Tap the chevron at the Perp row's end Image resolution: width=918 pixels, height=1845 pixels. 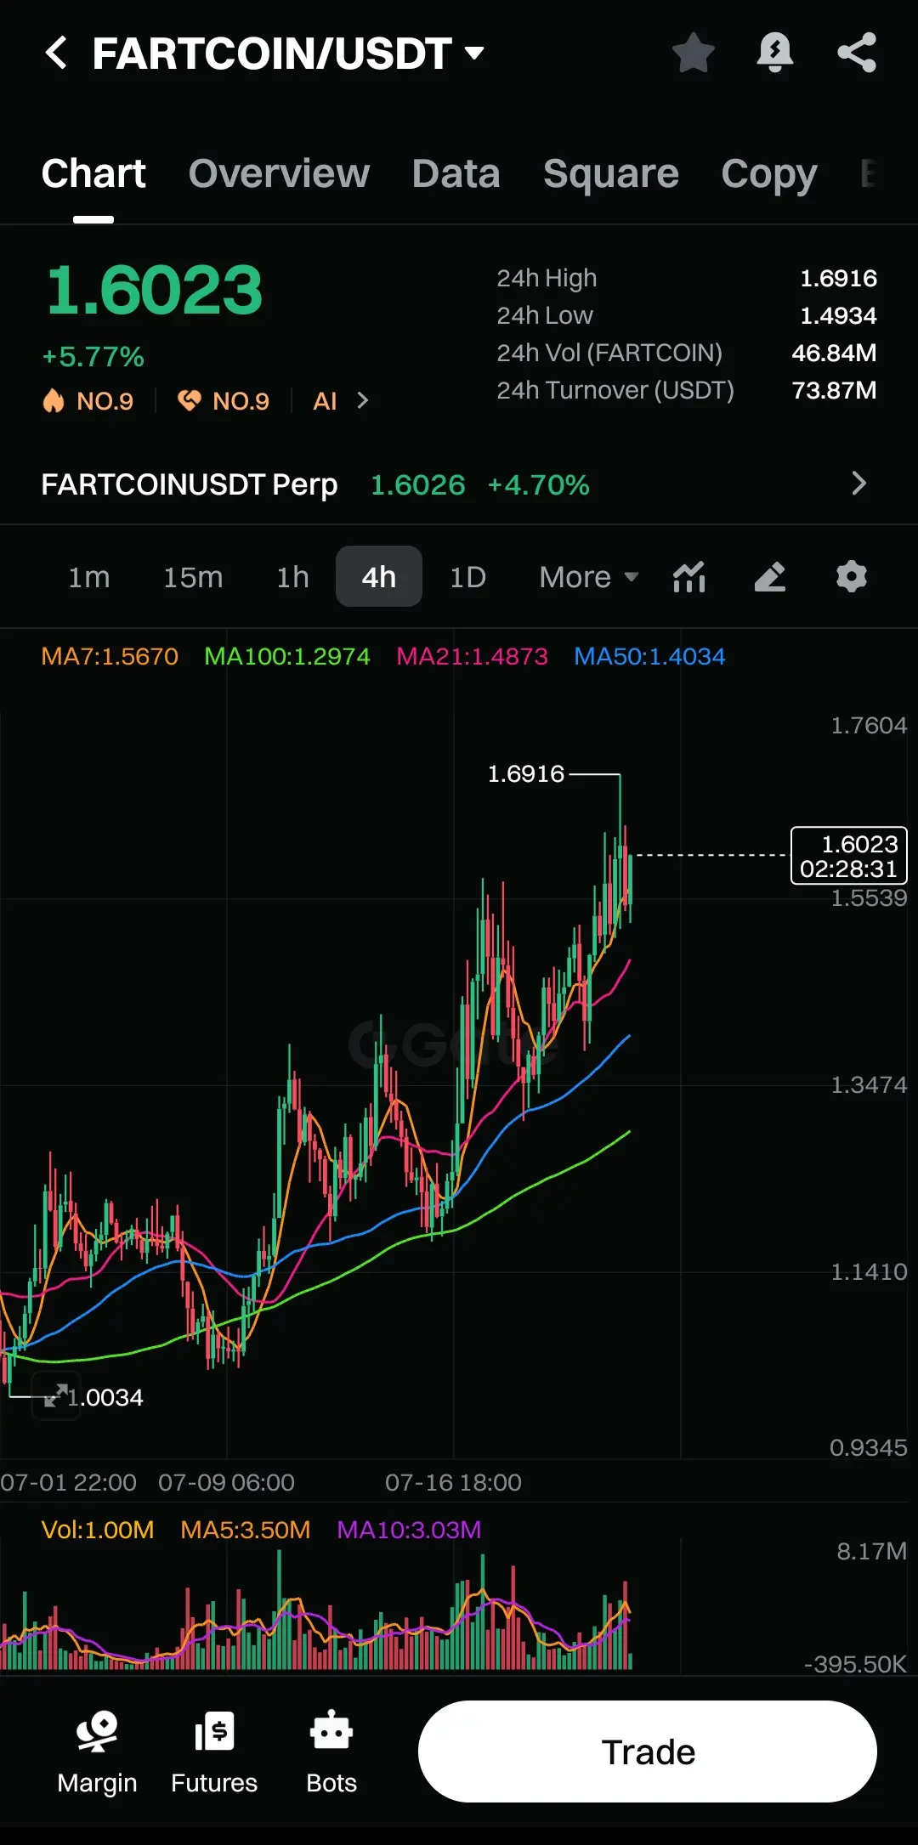point(858,484)
